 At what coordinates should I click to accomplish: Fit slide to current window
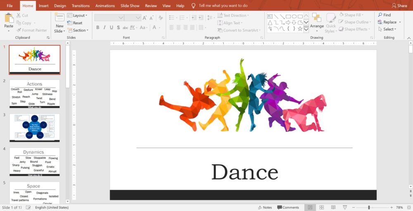[408, 207]
